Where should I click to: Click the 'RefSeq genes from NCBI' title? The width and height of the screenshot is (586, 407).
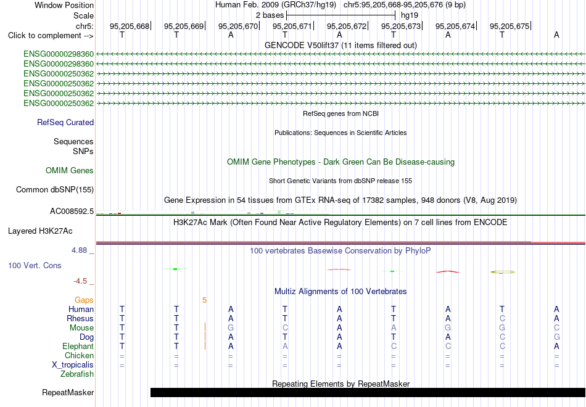[340, 113]
